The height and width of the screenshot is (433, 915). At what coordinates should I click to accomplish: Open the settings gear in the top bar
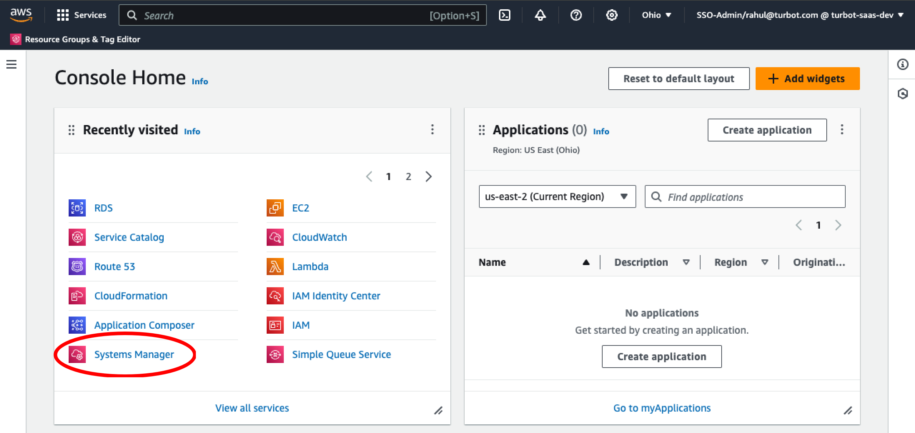(612, 15)
